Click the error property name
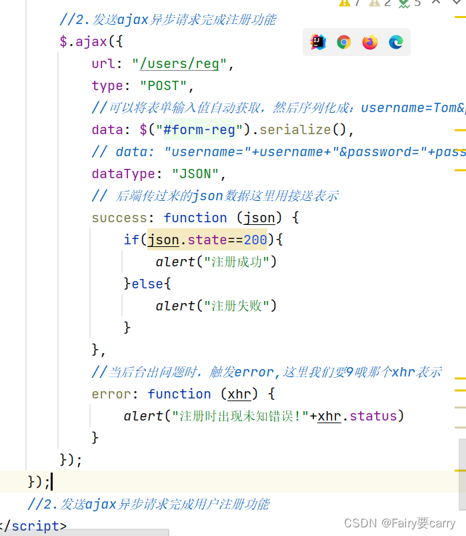 (x=111, y=394)
